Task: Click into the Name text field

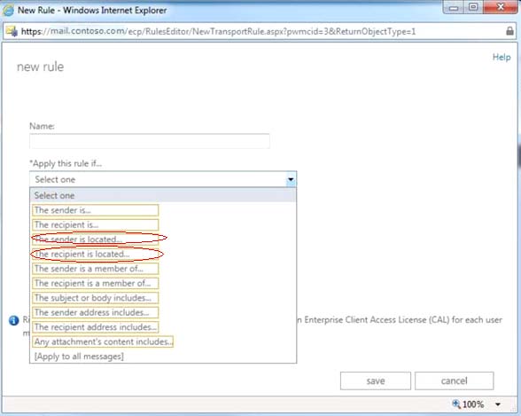Action: tap(150, 141)
